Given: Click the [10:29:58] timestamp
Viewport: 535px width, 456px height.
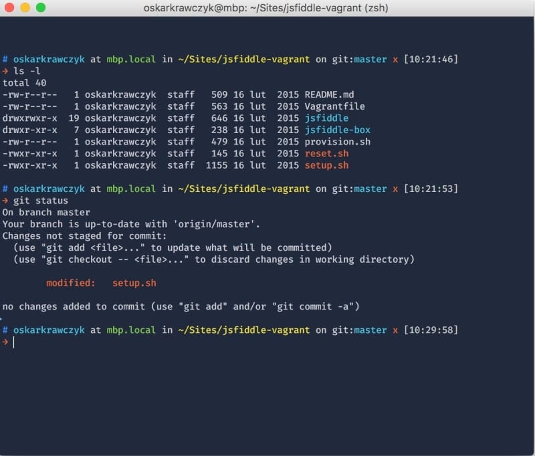Looking at the screenshot, I should coord(431,330).
